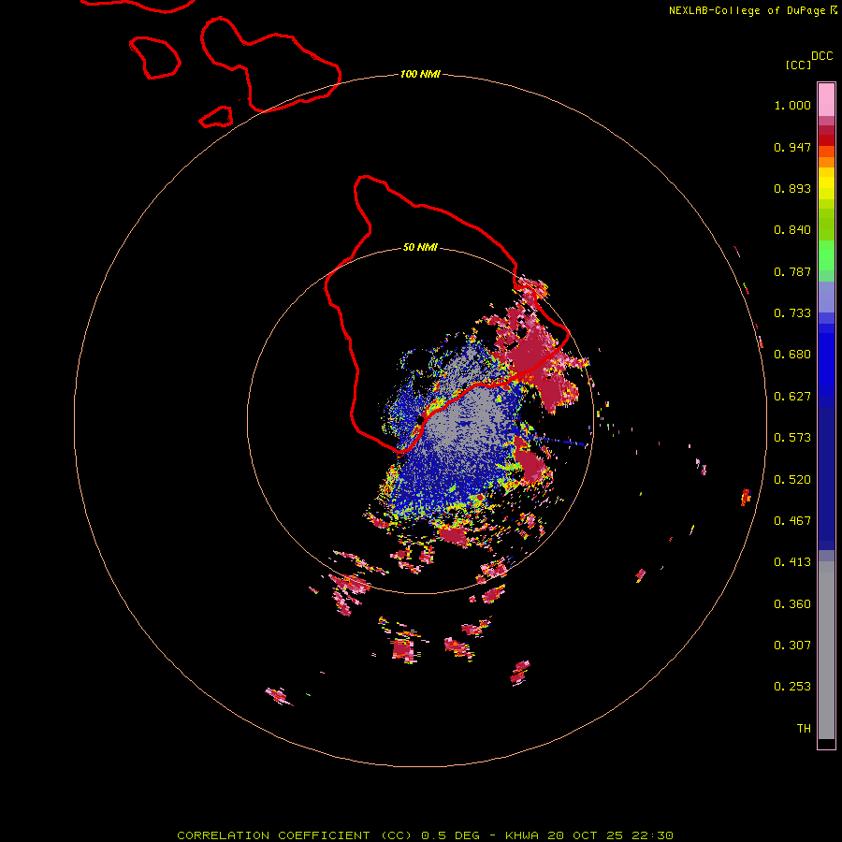Click the pink swatch topping the color bar

826,99
